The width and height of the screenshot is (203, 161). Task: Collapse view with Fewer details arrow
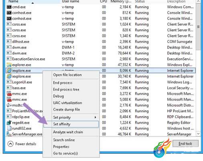10,144
